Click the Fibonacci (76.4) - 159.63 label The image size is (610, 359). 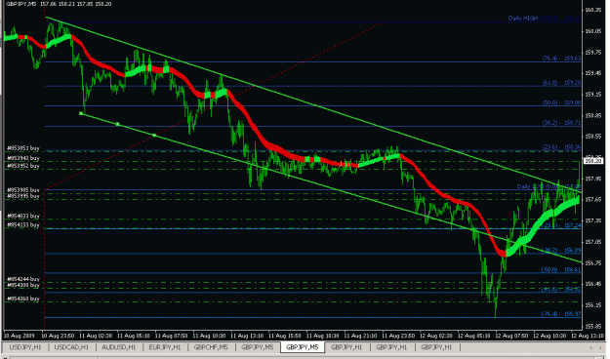pyautogui.click(x=562, y=59)
